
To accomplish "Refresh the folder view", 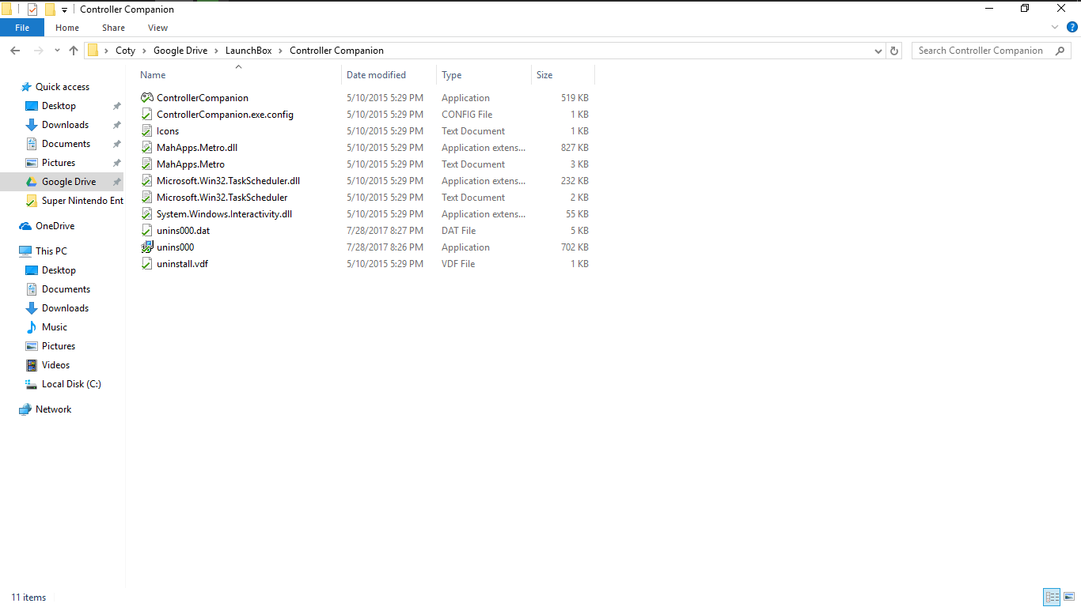I will tap(894, 51).
